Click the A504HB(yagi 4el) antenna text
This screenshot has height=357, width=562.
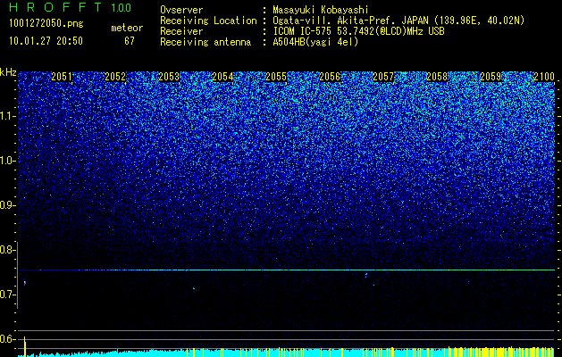(x=315, y=42)
